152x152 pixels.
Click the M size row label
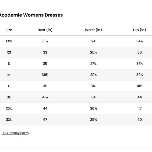click(9, 75)
